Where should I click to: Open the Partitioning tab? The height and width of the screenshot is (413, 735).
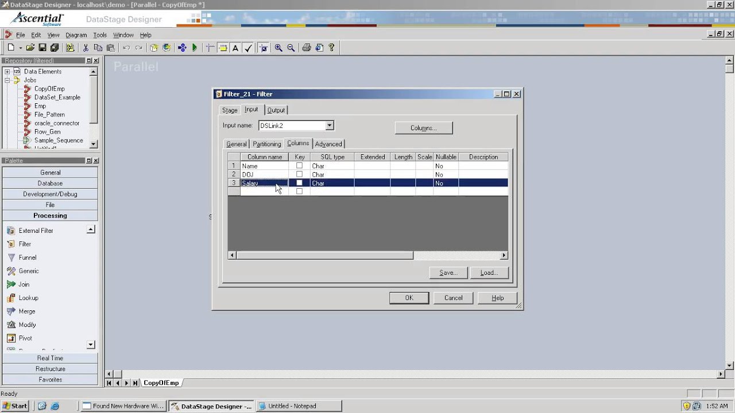[267, 144]
